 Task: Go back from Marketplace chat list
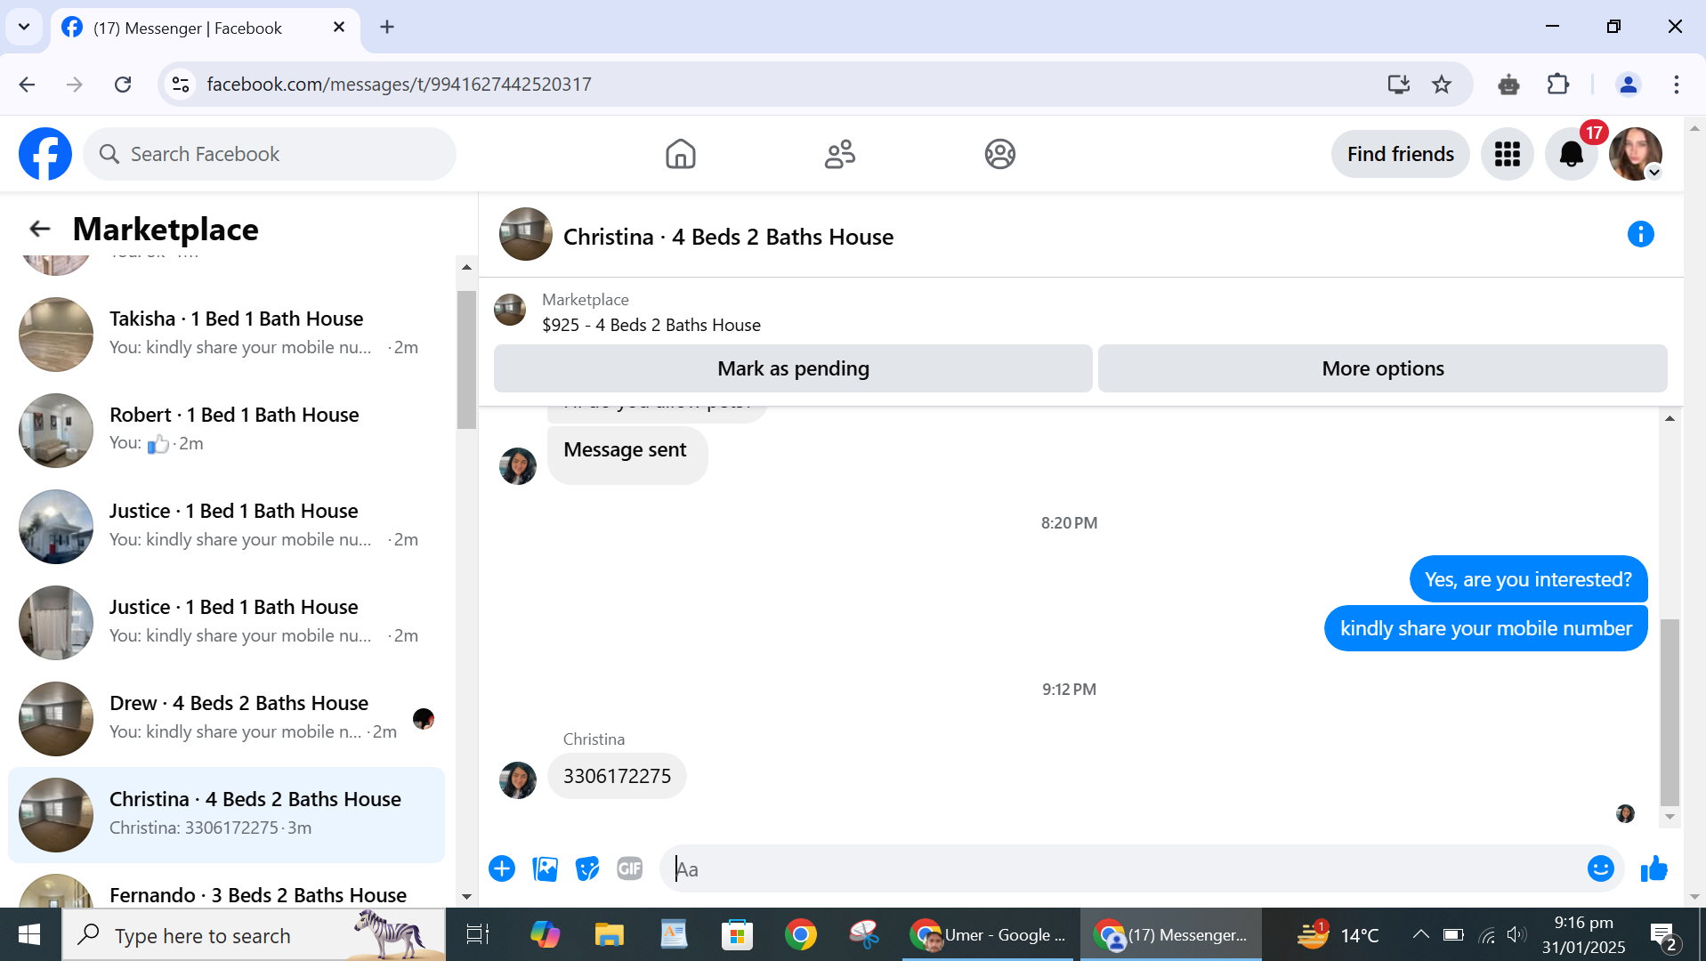tap(40, 229)
